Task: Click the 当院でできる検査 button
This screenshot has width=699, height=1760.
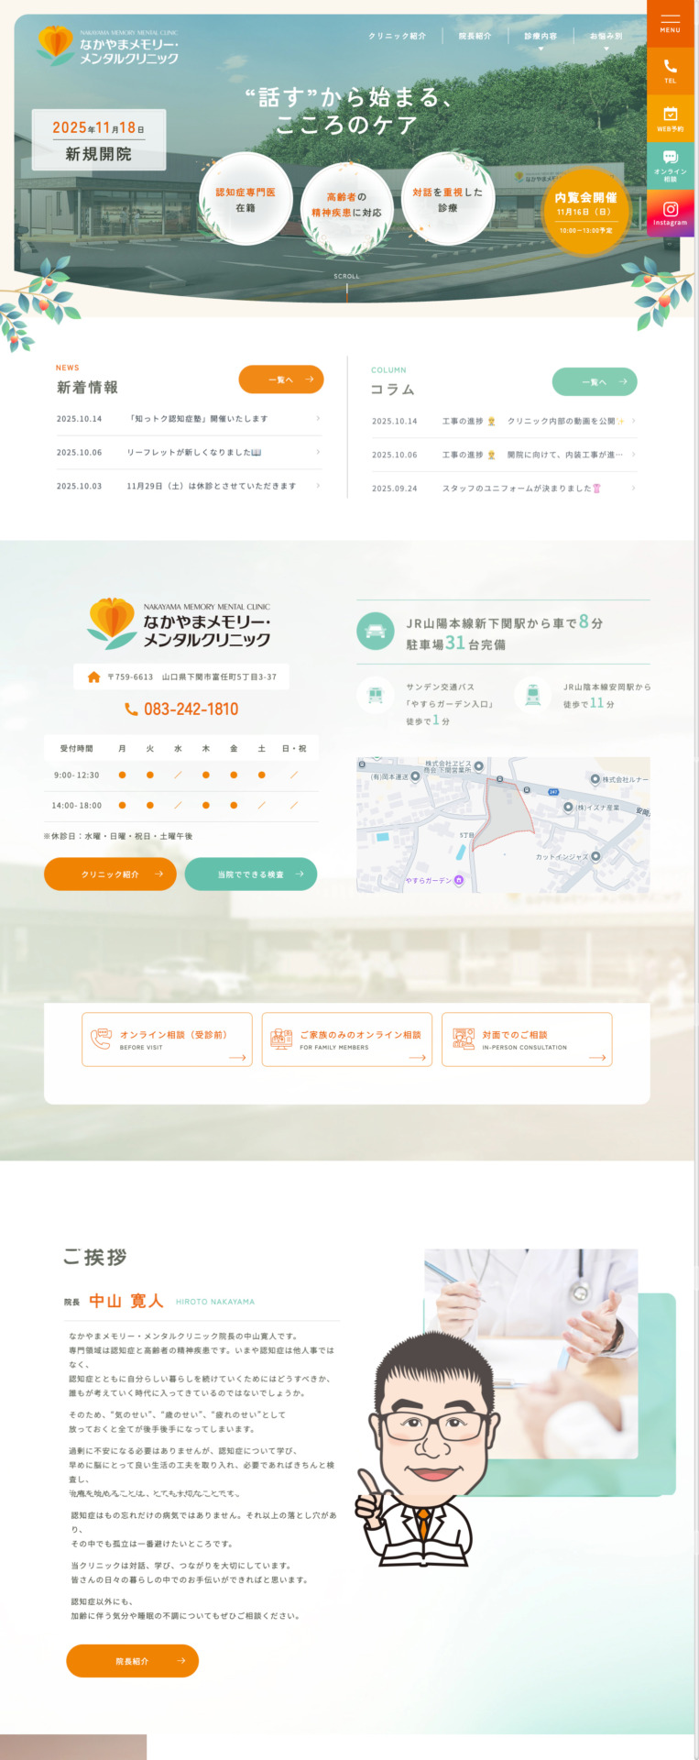Action: 250,874
